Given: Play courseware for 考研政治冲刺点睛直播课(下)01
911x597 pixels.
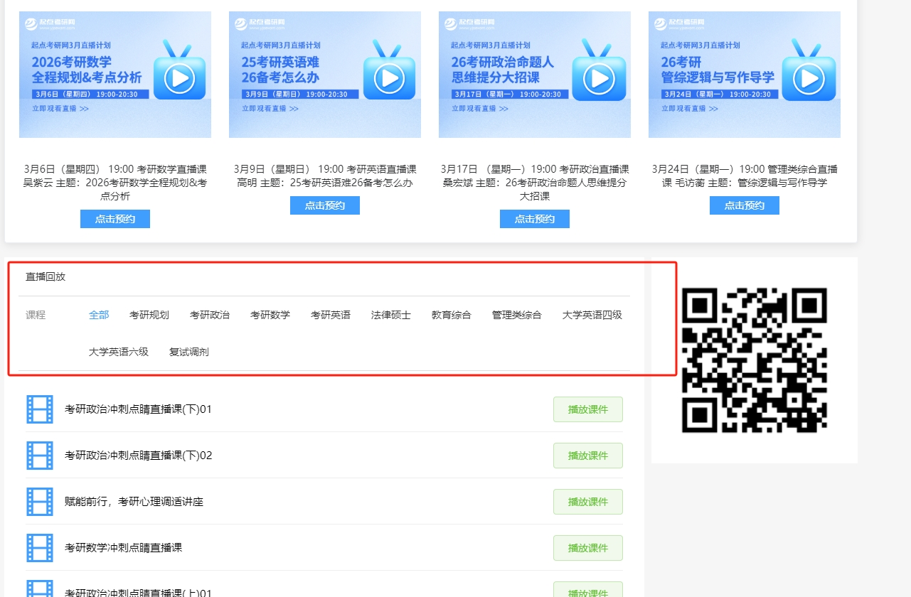Looking at the screenshot, I should click(x=588, y=409).
